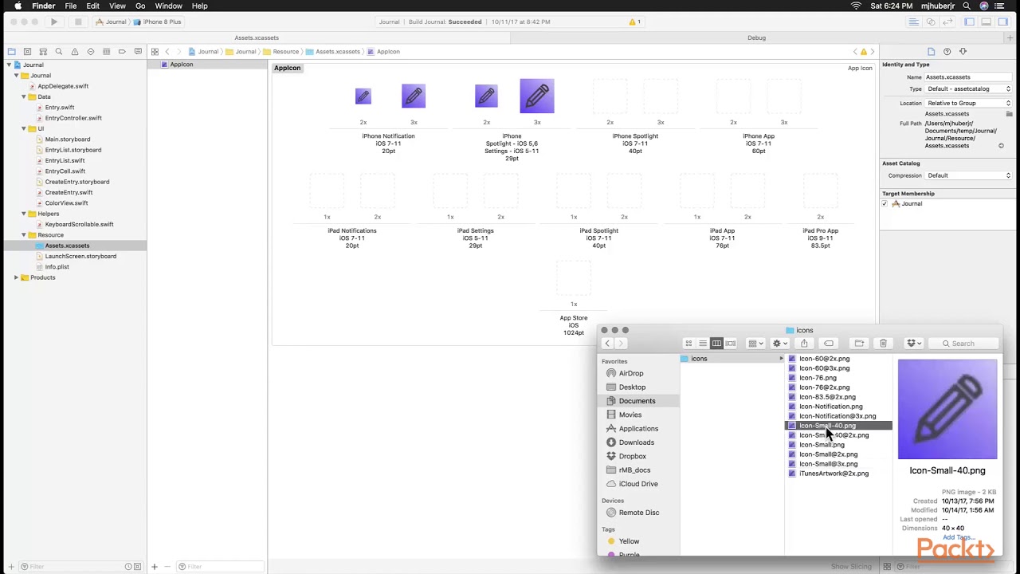Stop the running build in Xcode
Viewport: 1020px width, 574px height.
click(77, 22)
